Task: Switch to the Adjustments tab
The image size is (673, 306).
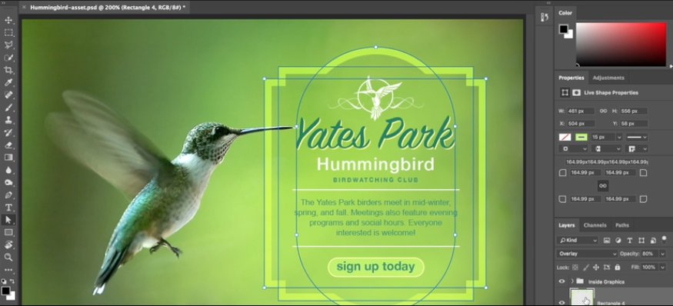Action: pos(608,78)
